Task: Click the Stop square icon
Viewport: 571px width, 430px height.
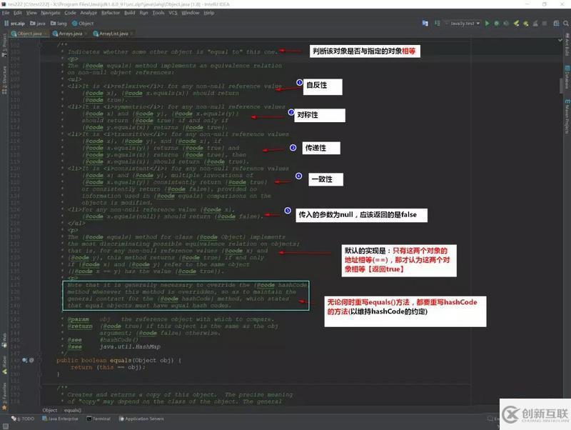Action: pyautogui.click(x=545, y=24)
